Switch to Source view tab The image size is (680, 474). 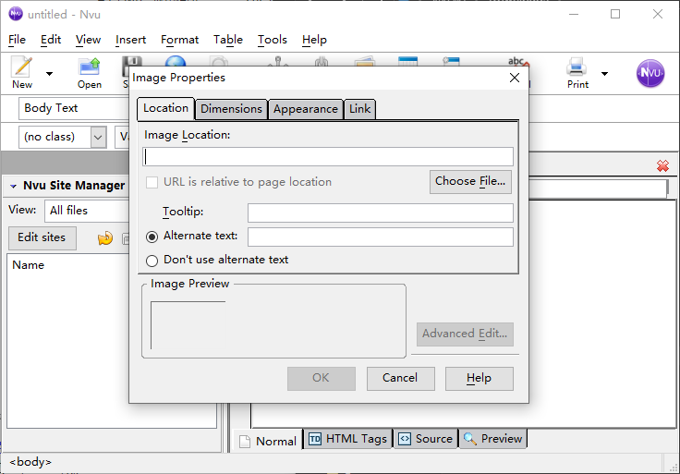(425, 439)
